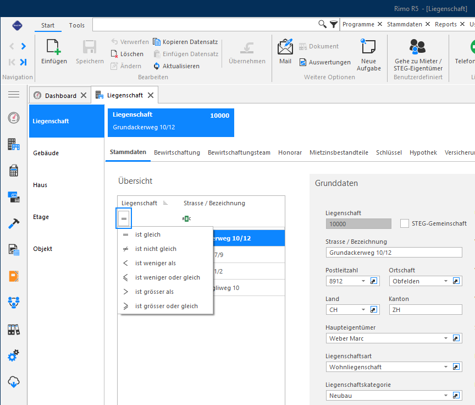Expand the Liegenschaftsart dropdown

(446, 367)
